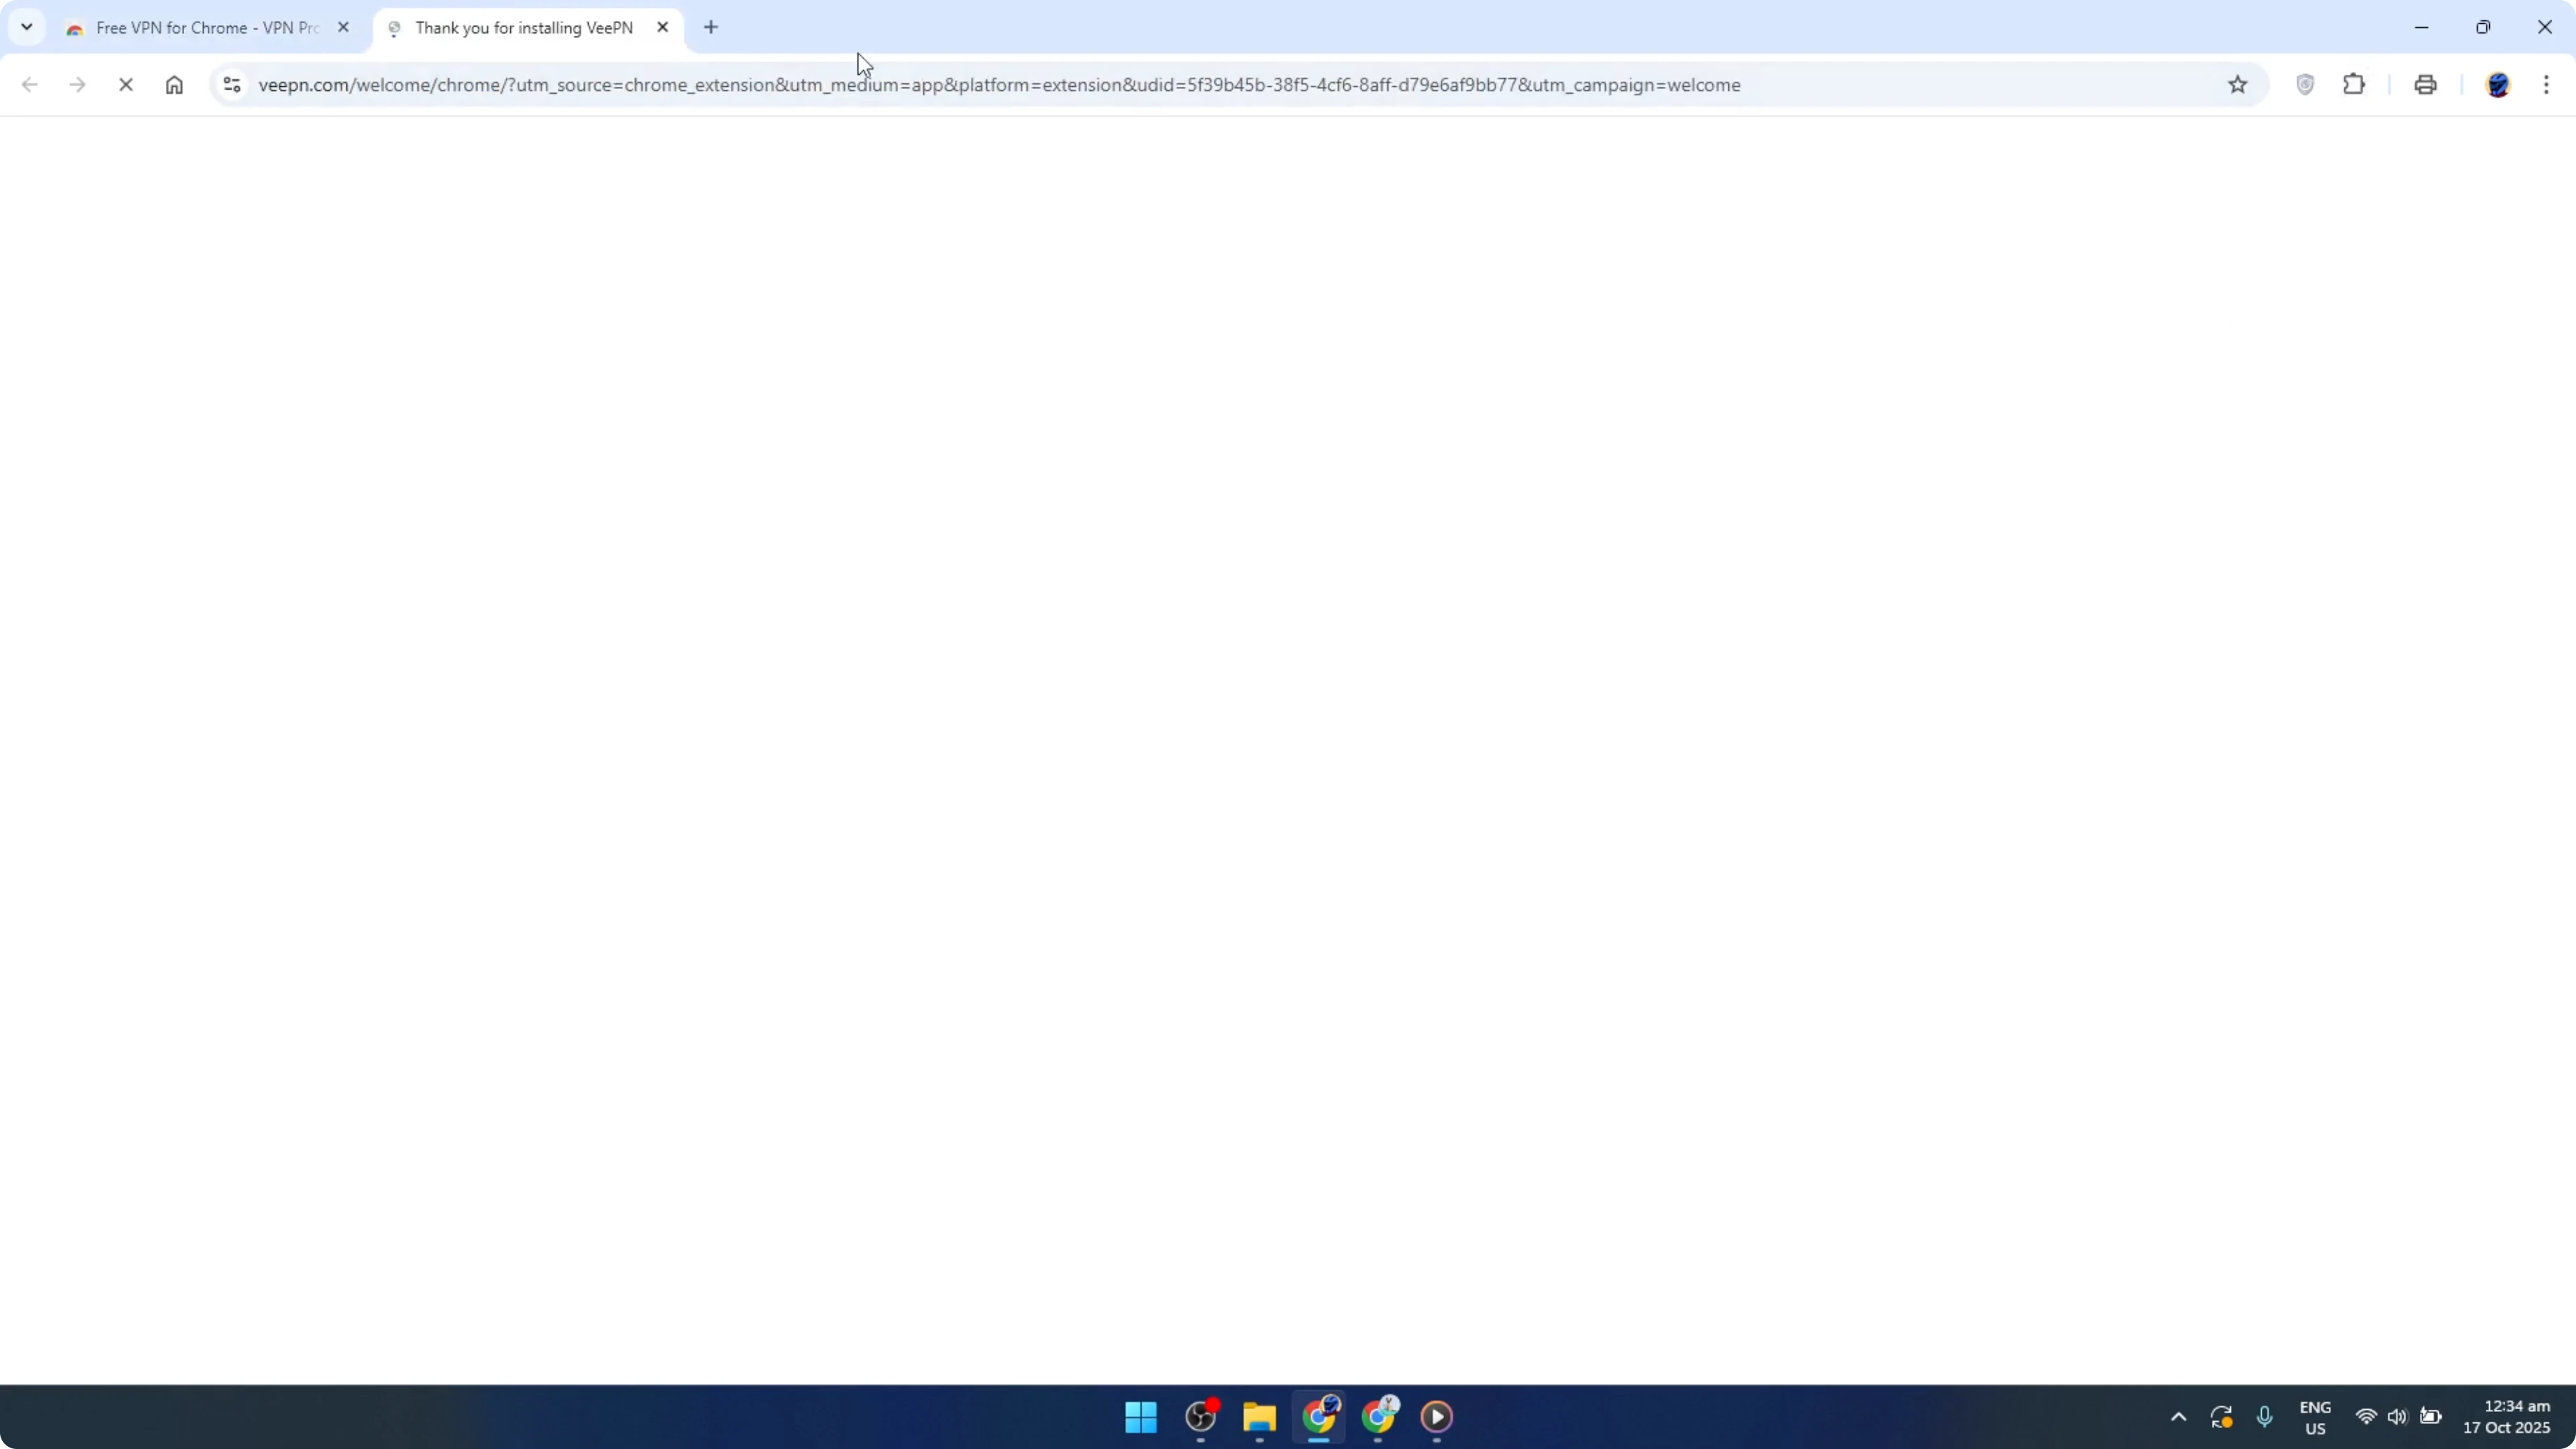Image resolution: width=2576 pixels, height=1449 pixels.
Task: Click the Home button in the toolbar
Action: point(174,85)
